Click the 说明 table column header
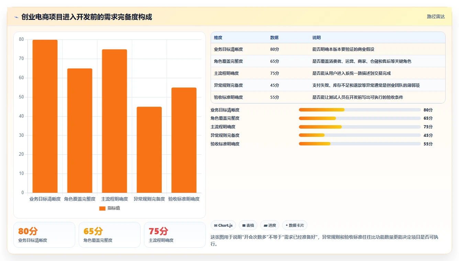459x261 pixels. click(316, 38)
